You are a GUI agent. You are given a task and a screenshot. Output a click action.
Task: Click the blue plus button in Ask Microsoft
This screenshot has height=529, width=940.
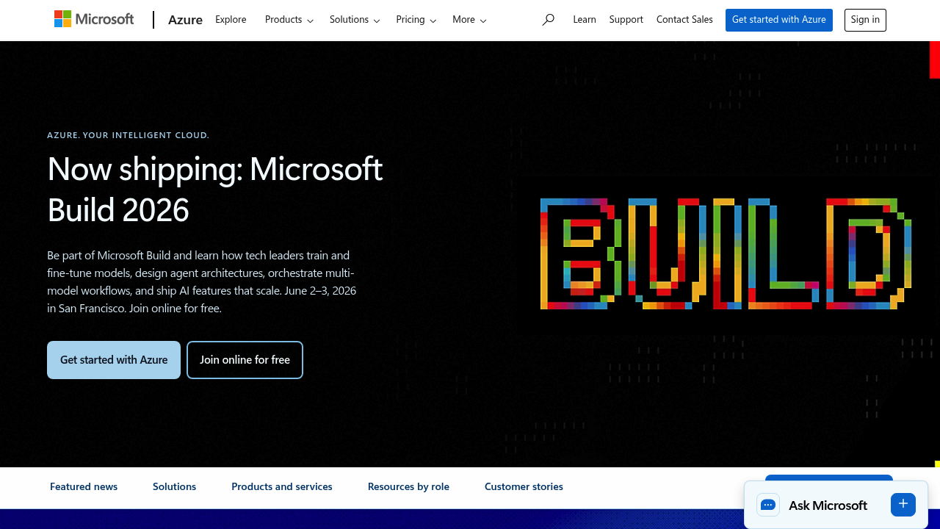click(903, 504)
